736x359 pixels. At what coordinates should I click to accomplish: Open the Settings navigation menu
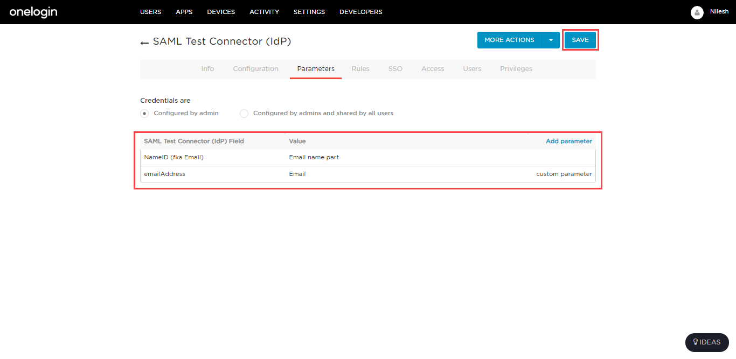(x=309, y=12)
